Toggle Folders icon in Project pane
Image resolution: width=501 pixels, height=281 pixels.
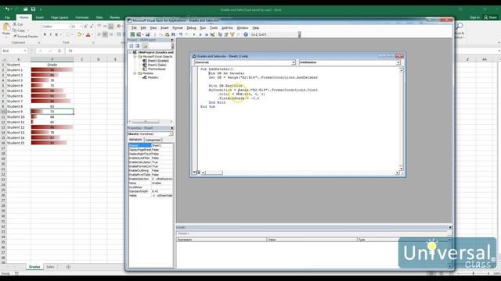(145, 46)
